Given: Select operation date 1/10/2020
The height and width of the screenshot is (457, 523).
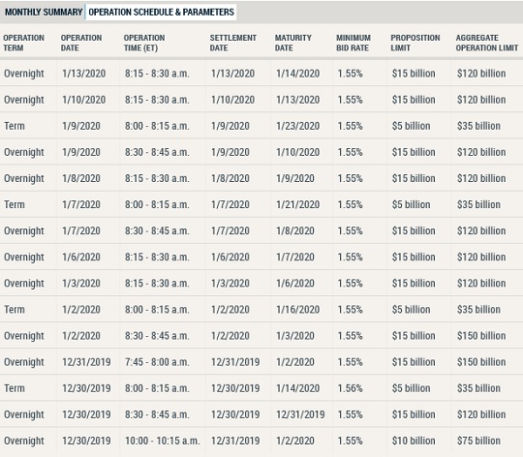Looking at the screenshot, I should pos(84,100).
